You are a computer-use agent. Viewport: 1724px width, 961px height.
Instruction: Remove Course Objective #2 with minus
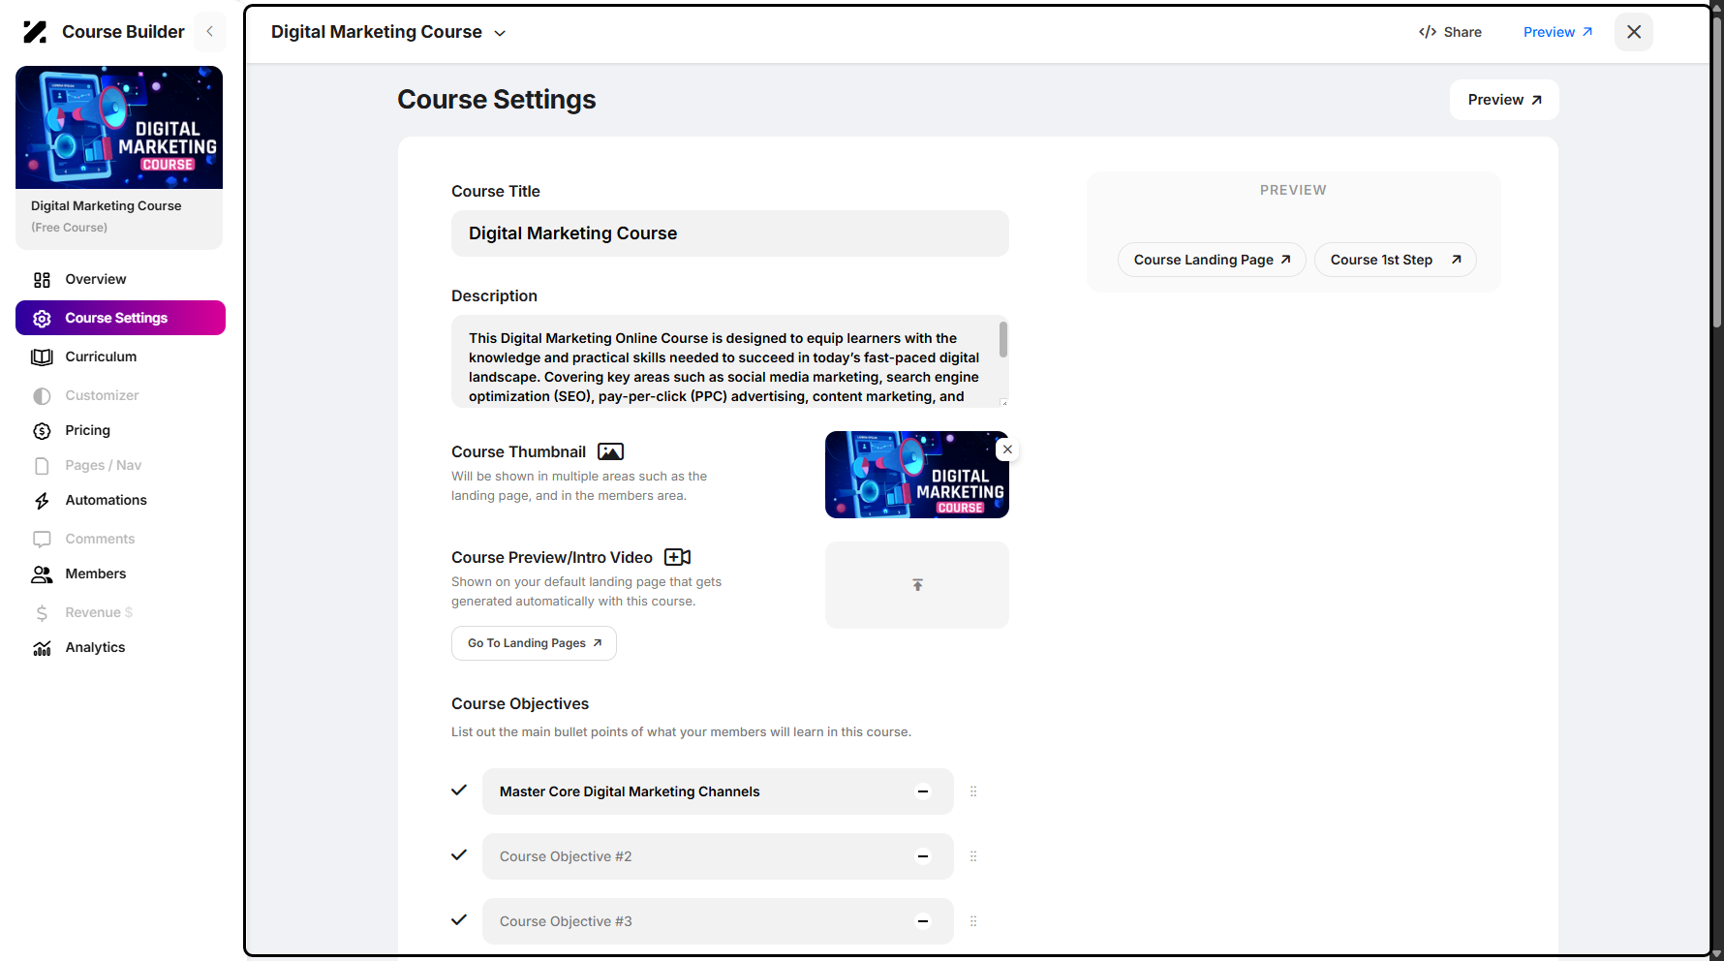[923, 856]
